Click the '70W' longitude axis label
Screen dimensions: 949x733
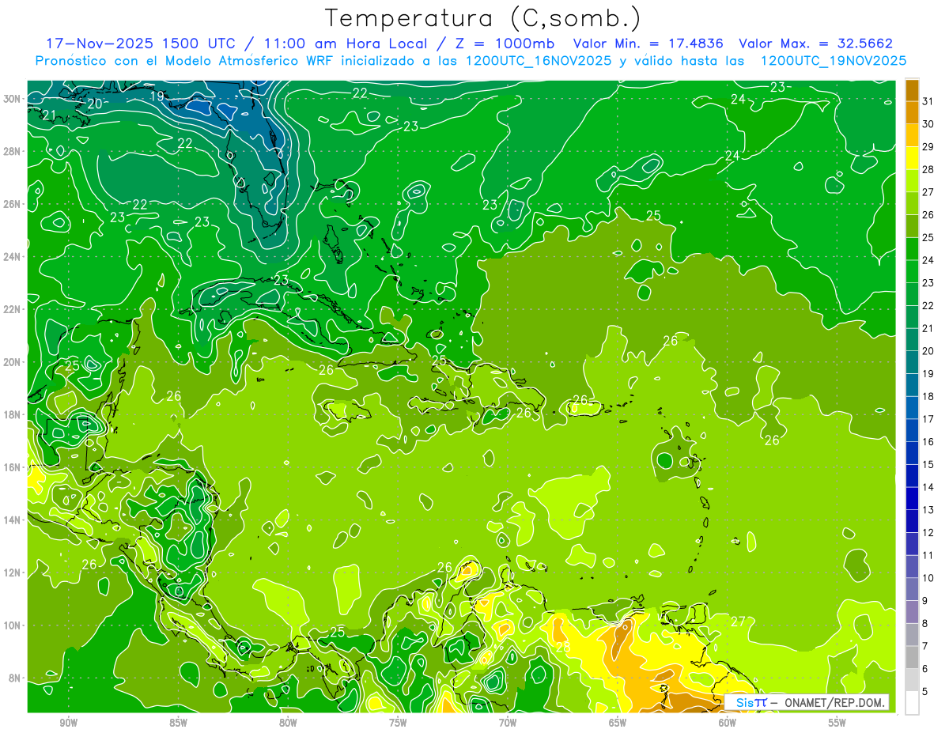[x=508, y=723]
